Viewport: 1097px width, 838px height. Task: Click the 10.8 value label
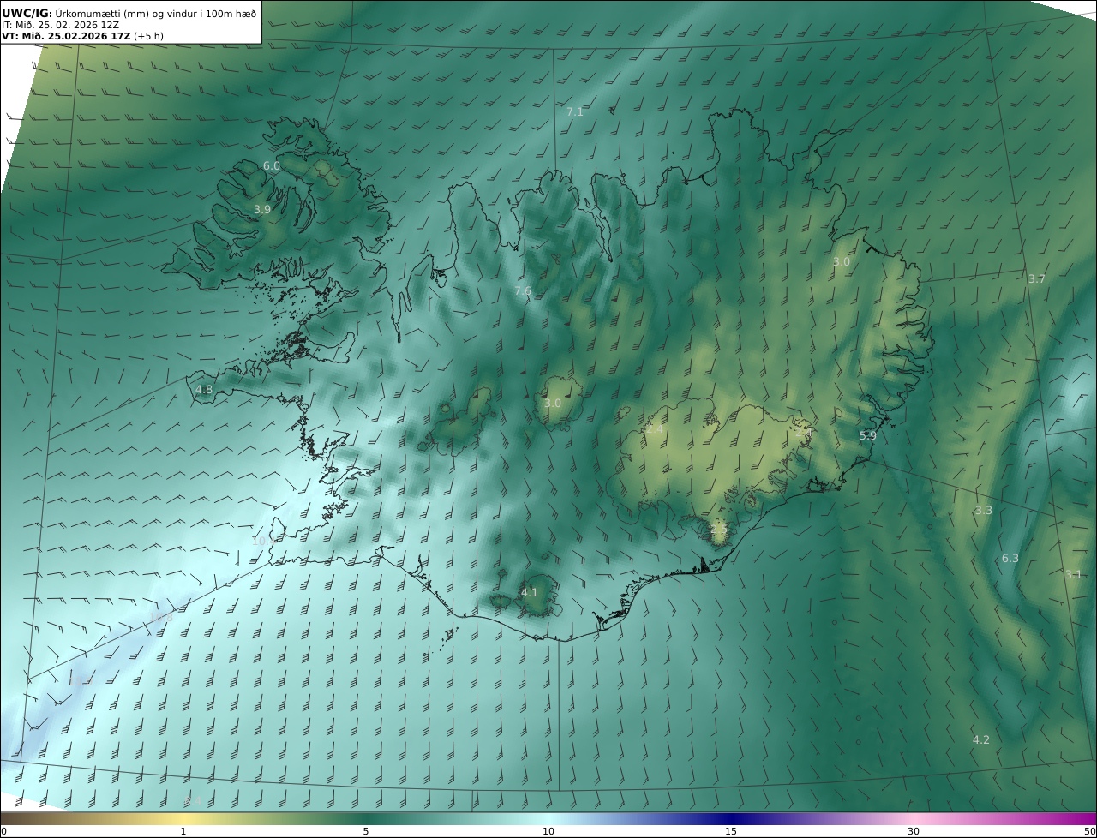pos(161,617)
